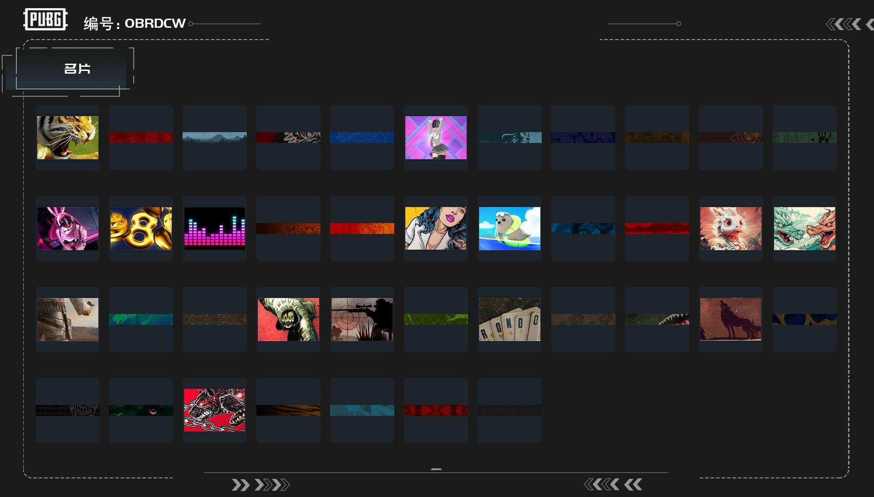Pick the RONDO playing cards name card
Viewport: 874px width, 497px height.
(x=509, y=319)
